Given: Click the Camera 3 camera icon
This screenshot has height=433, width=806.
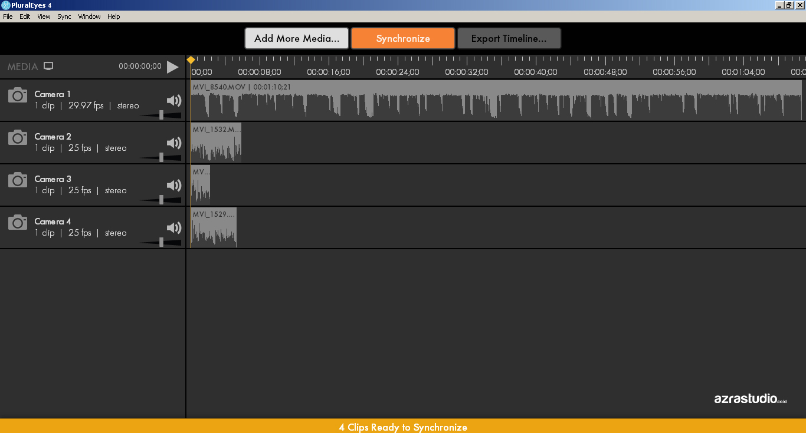Looking at the screenshot, I should 18,180.
